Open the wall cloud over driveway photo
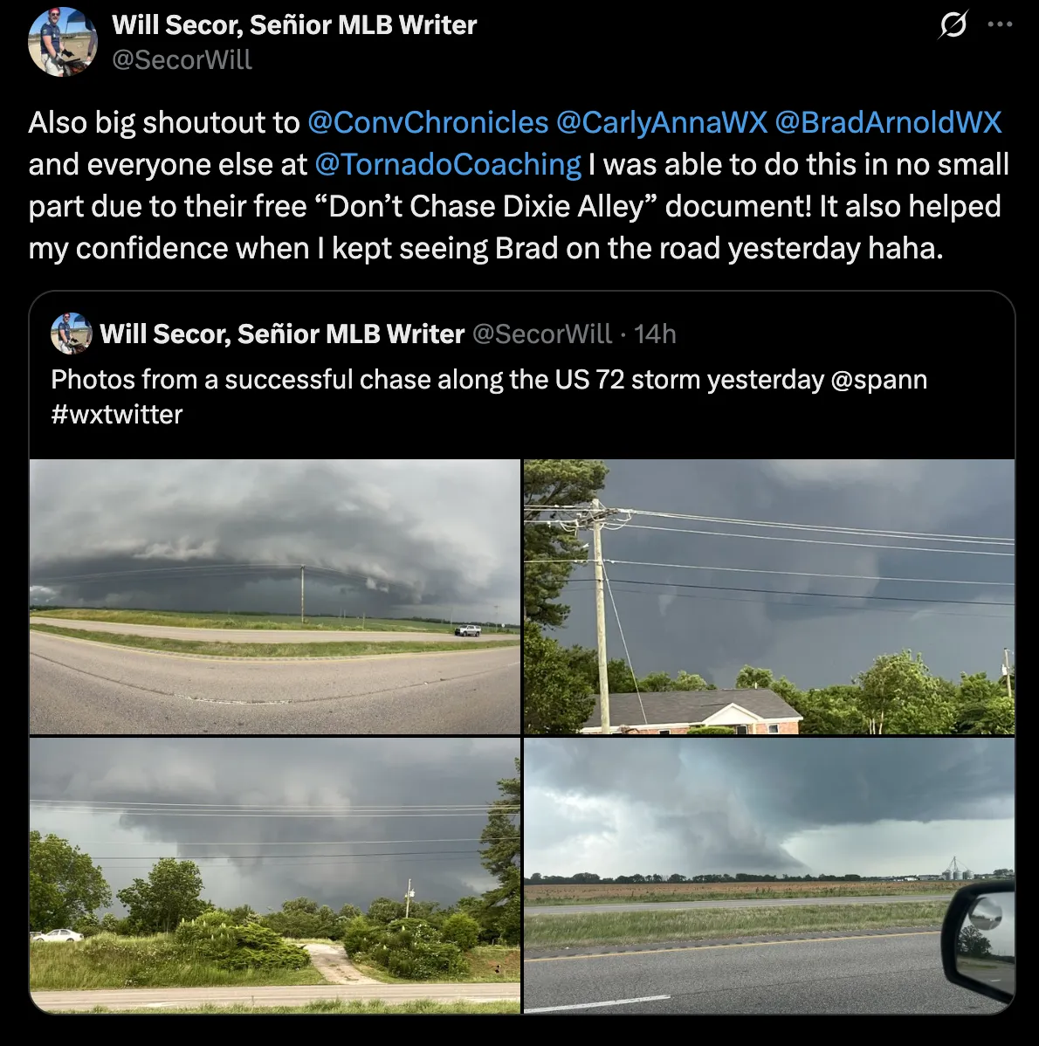1039x1046 pixels. [275, 875]
